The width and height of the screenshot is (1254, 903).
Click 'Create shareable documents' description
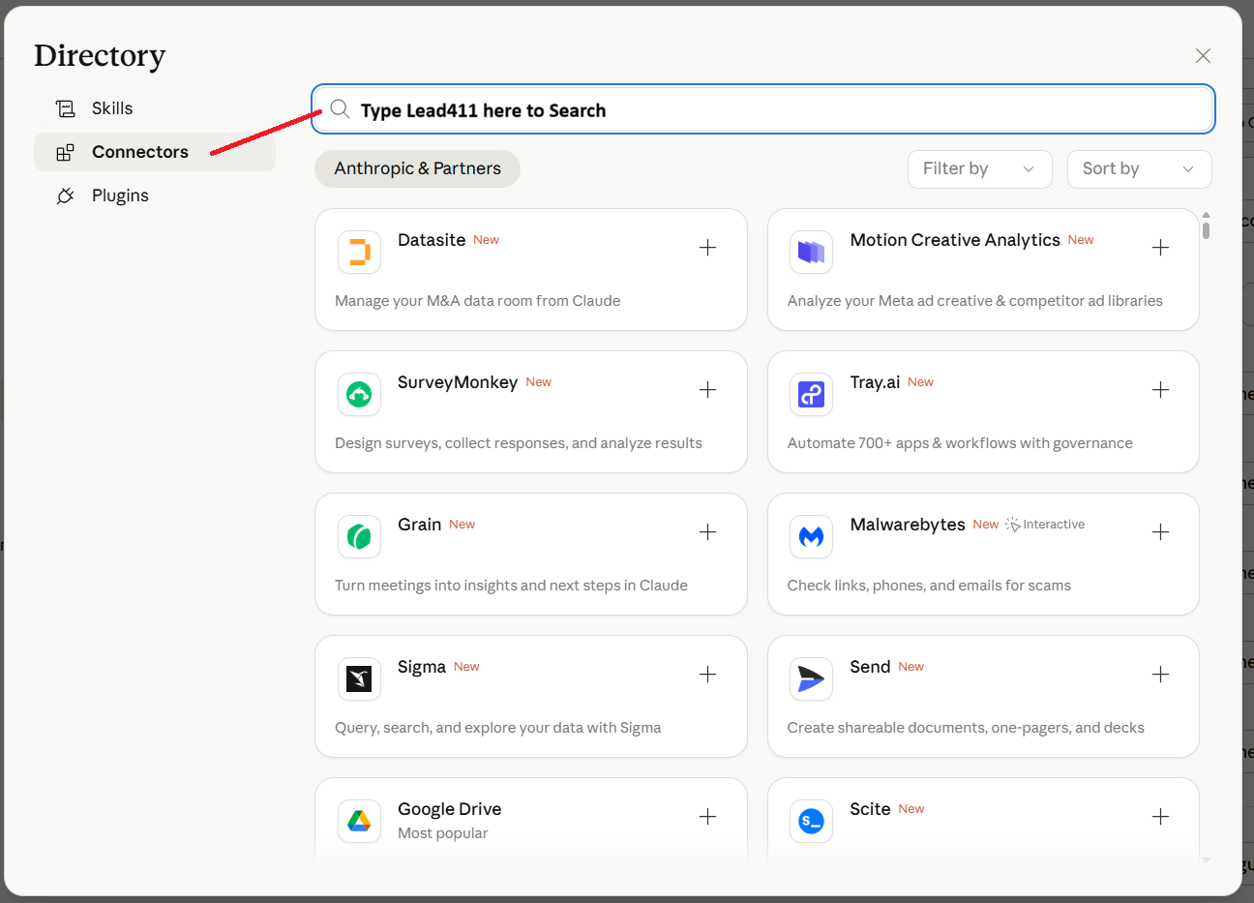point(966,728)
